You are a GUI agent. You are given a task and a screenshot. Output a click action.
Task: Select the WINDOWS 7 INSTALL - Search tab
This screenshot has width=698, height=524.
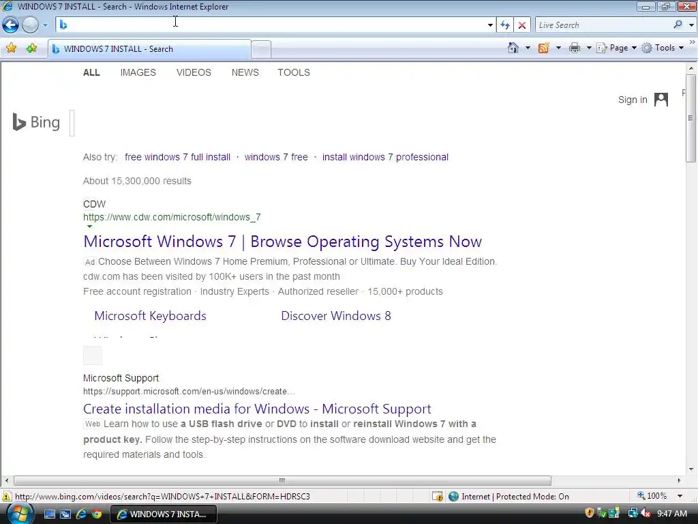coord(149,49)
